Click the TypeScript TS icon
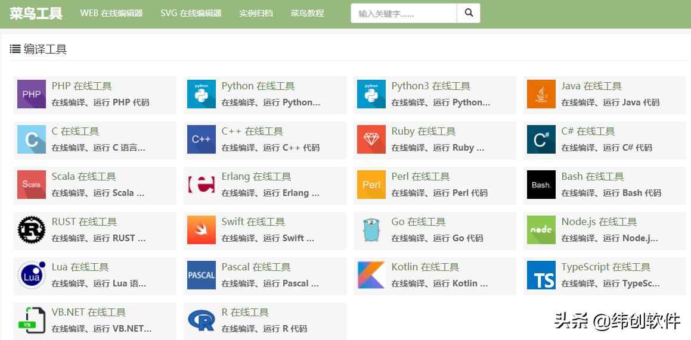This screenshot has height=340, width=691. click(541, 275)
